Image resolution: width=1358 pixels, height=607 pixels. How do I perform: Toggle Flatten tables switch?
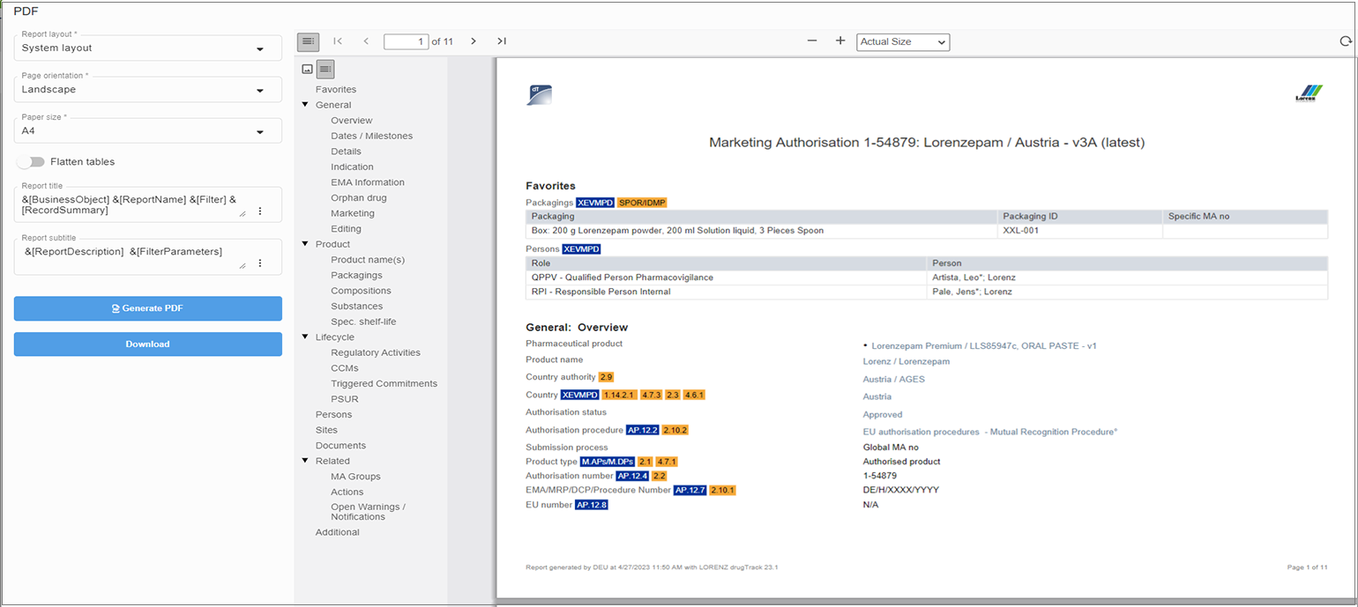(30, 161)
